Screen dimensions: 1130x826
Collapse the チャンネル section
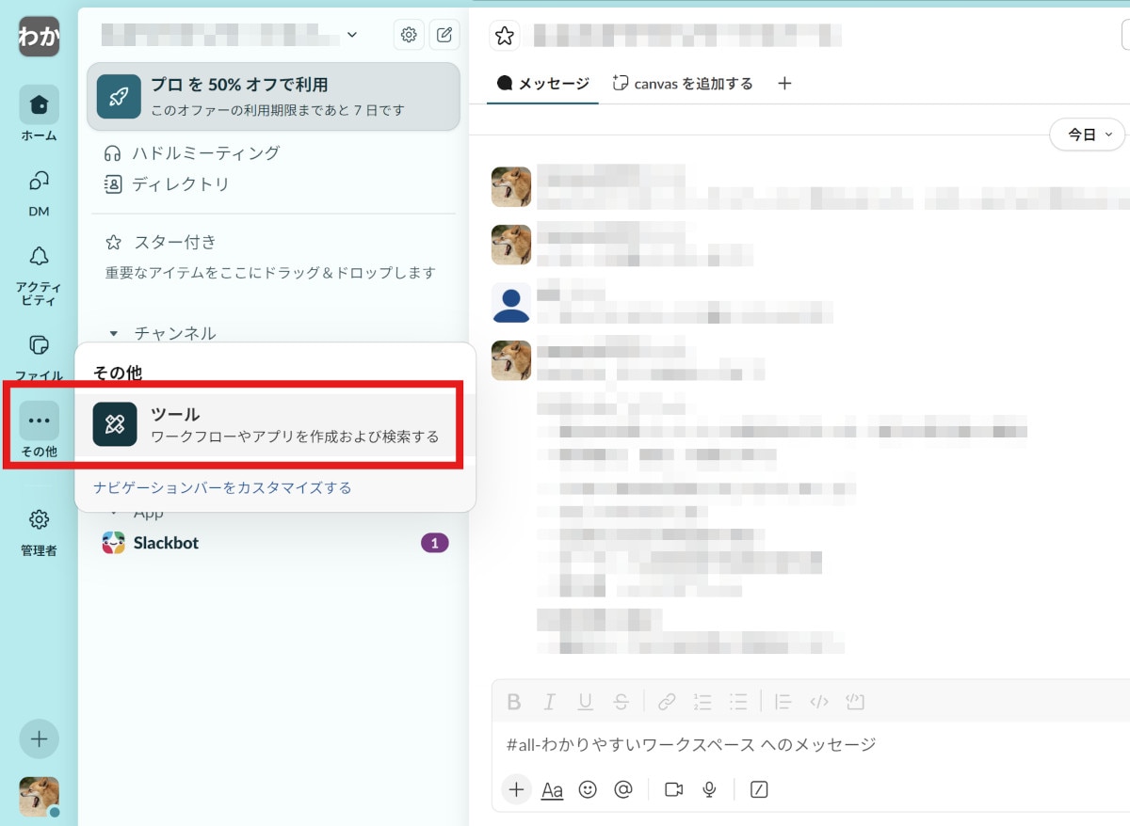[114, 333]
